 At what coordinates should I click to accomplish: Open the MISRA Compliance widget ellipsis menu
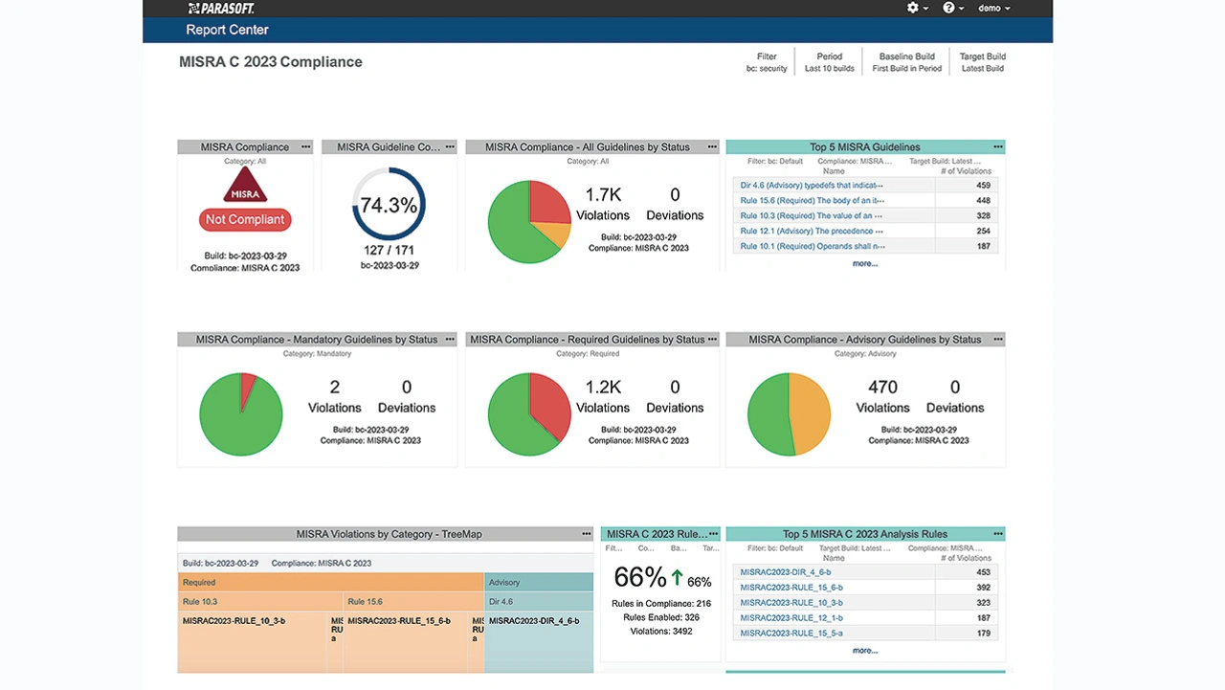(305, 147)
